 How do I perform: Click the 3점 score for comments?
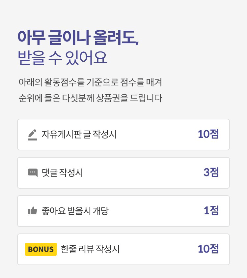[211, 172]
